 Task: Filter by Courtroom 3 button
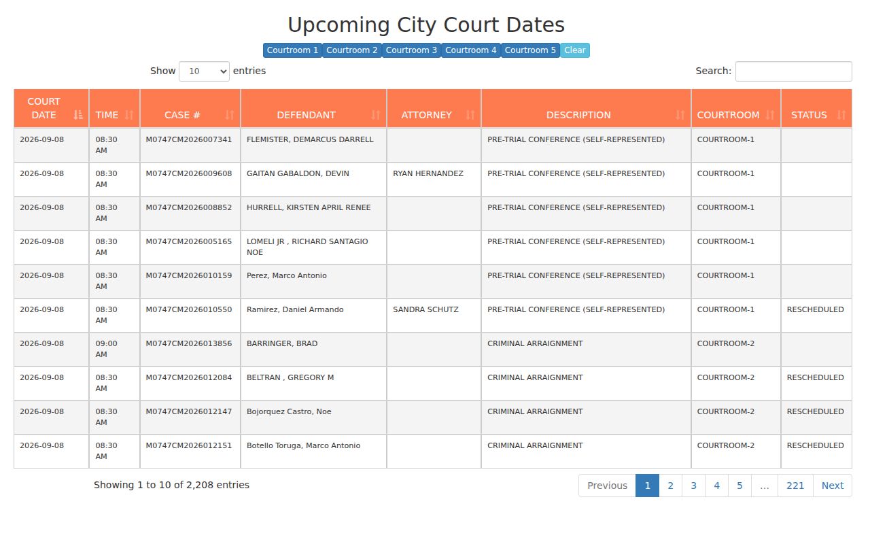pos(411,50)
